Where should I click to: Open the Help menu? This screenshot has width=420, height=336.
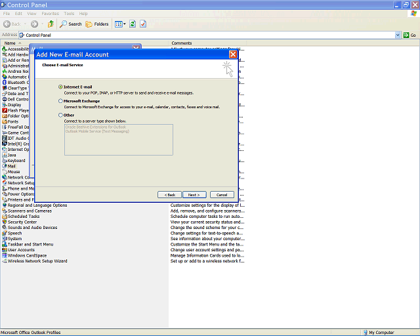pos(83,13)
